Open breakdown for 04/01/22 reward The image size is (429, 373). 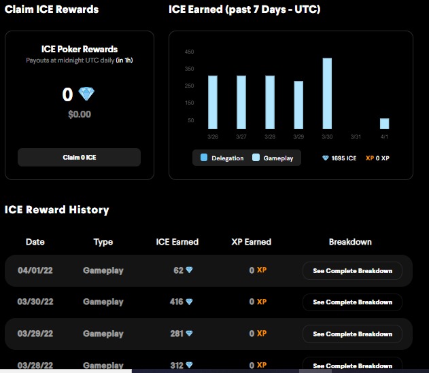coord(352,270)
